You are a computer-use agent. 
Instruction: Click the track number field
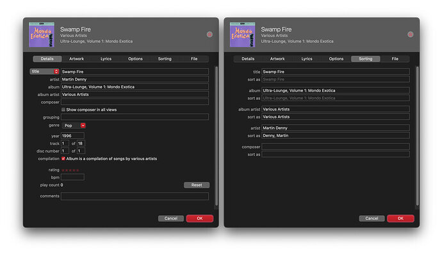coord(65,143)
